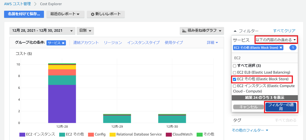Focus the service search field containing EC2

click(265, 58)
